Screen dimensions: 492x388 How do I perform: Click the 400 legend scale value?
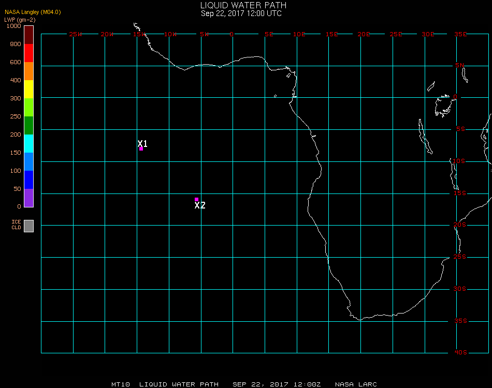16,80
